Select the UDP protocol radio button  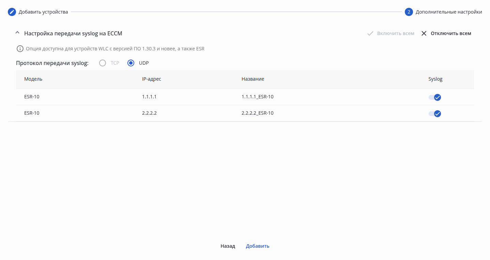[x=131, y=63]
